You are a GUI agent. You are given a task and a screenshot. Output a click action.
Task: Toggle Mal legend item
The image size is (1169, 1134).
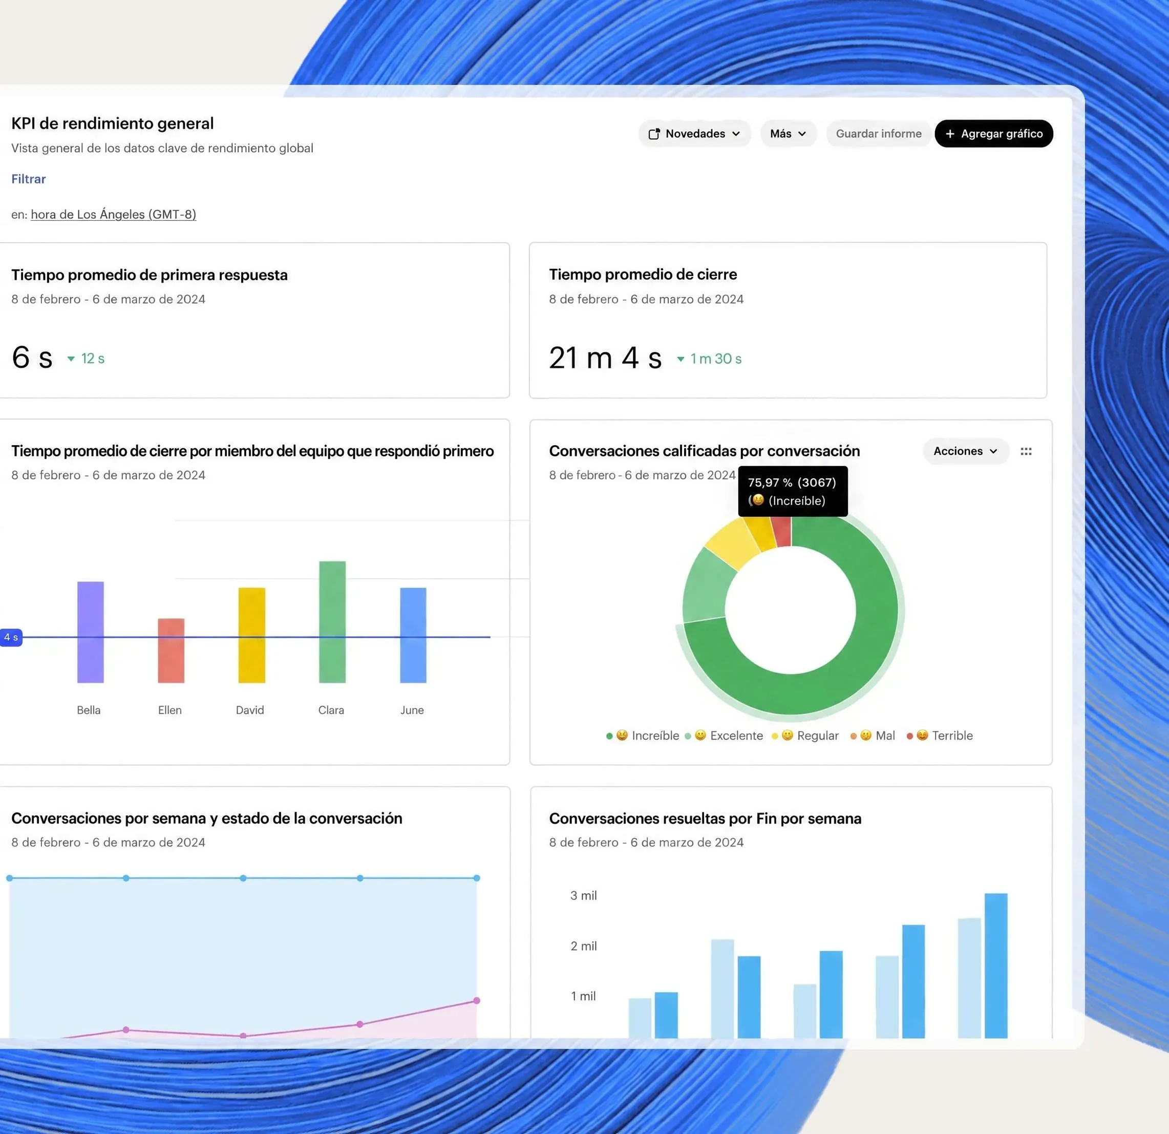[x=873, y=736]
